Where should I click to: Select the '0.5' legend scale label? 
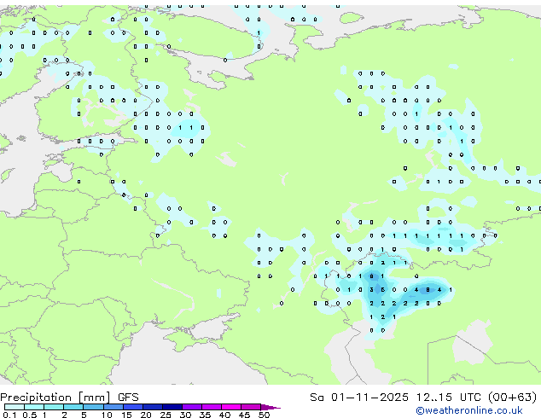coord(29,415)
